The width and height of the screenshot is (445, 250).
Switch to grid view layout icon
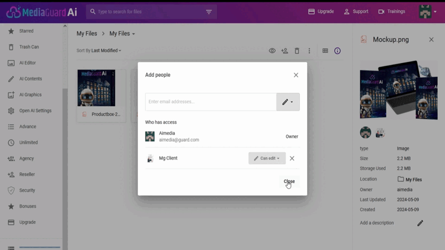tap(325, 51)
